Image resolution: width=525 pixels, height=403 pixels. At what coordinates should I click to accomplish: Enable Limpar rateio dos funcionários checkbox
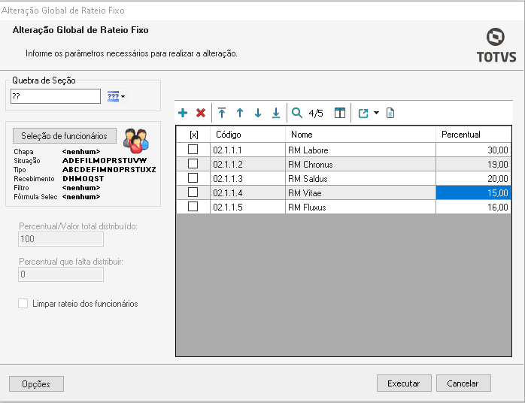[x=23, y=304]
